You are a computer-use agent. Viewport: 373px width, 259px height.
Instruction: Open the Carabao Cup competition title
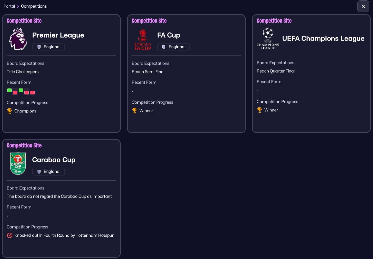54,160
